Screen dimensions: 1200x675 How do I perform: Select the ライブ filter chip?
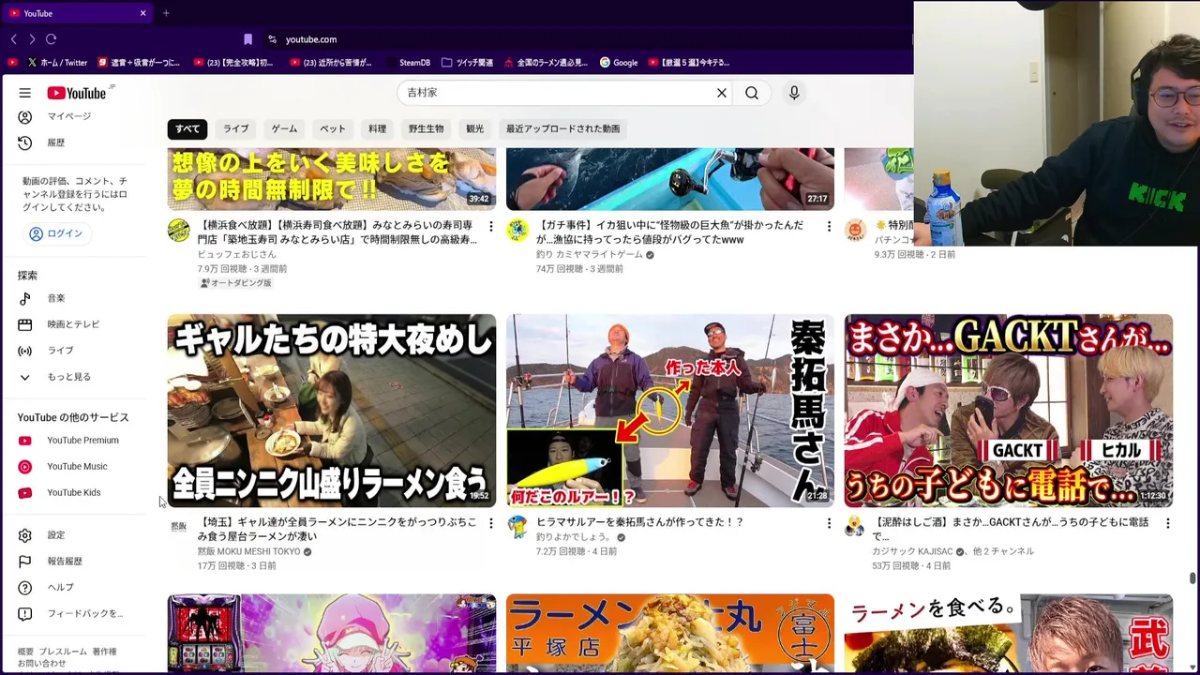click(x=236, y=128)
